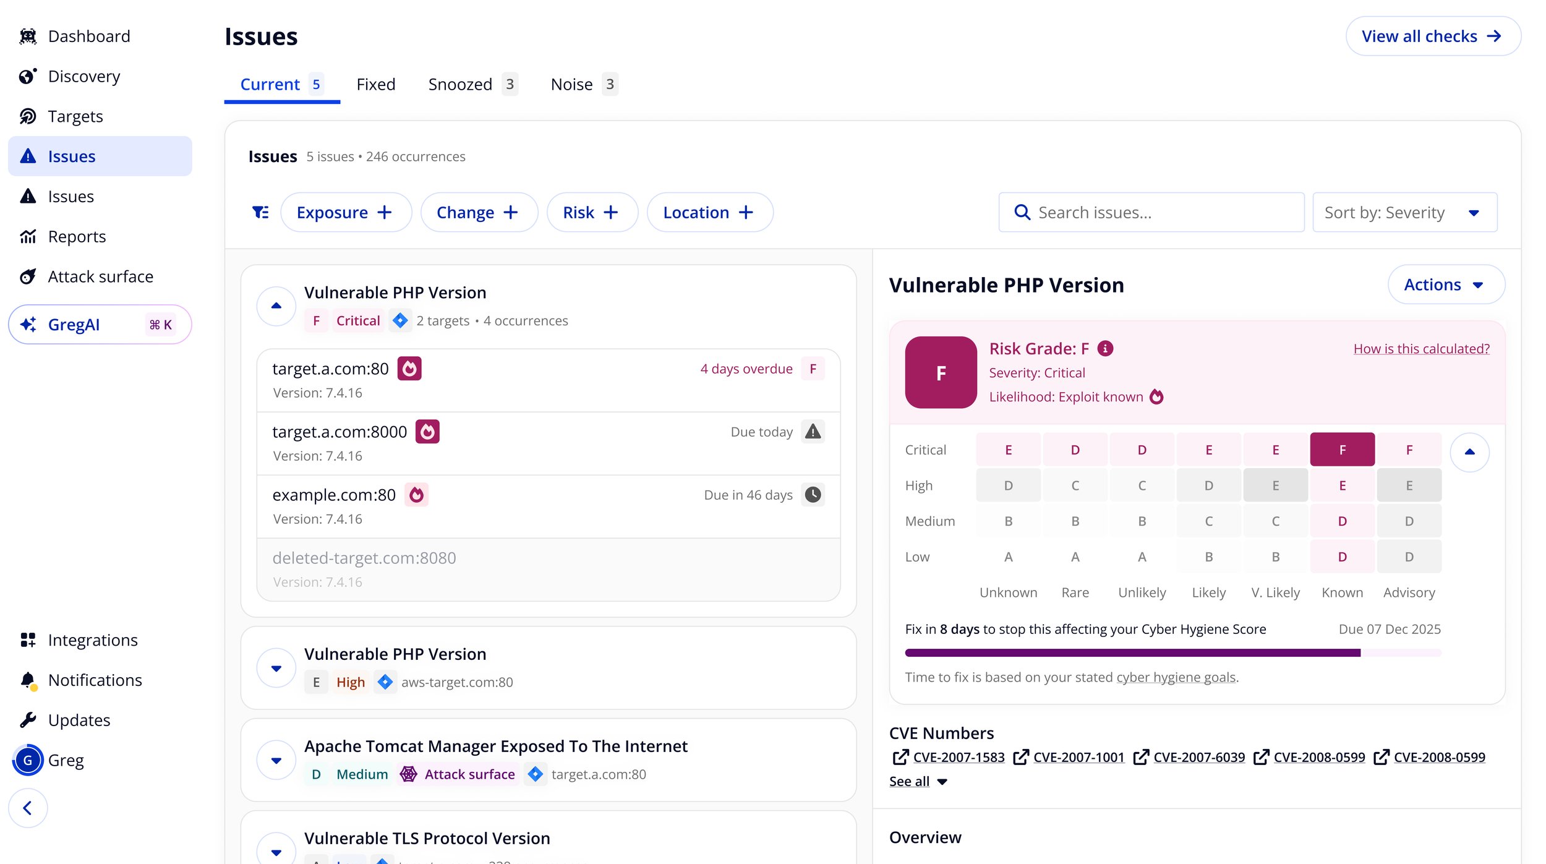The width and height of the screenshot is (1546, 864).
Task: Click the exploit flame icon on target.a.com:80
Action: click(x=410, y=368)
